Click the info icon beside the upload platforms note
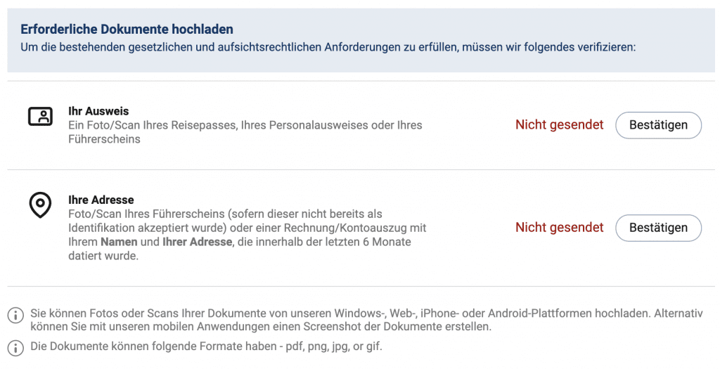 coord(15,315)
